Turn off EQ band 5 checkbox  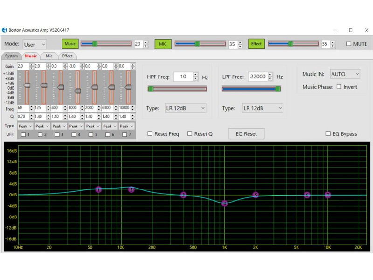tap(91, 134)
